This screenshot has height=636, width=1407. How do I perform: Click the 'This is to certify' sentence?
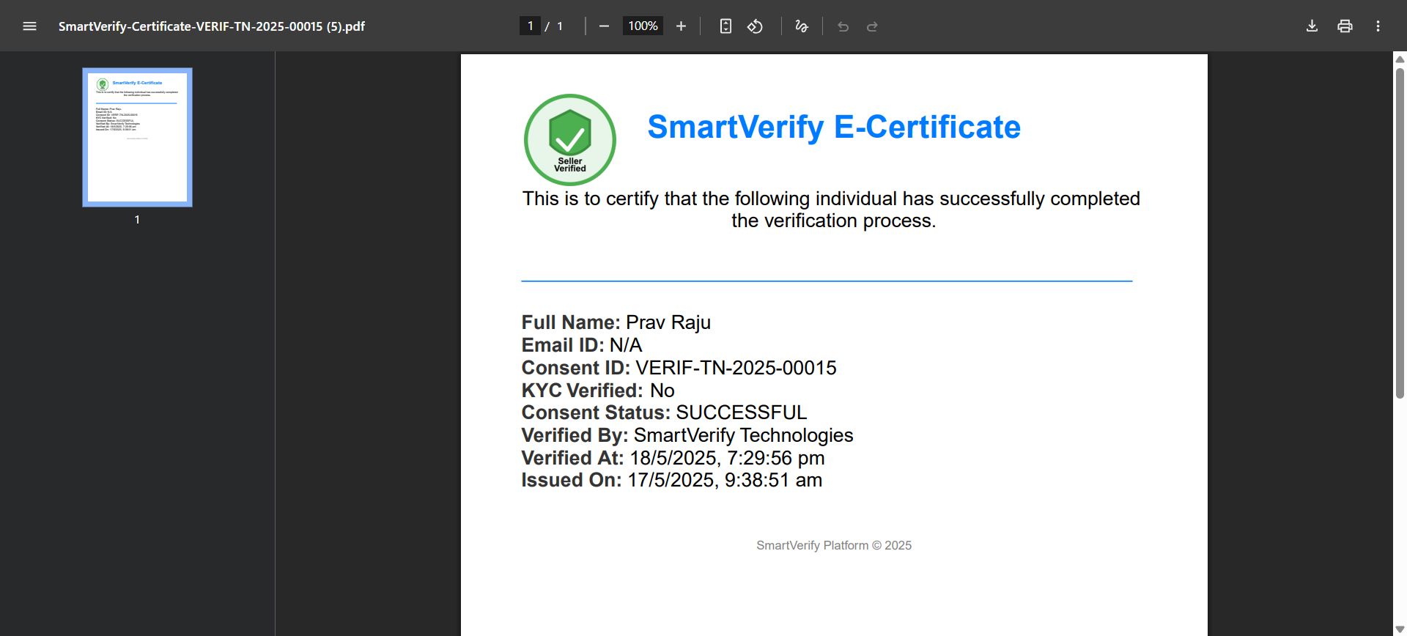831,210
